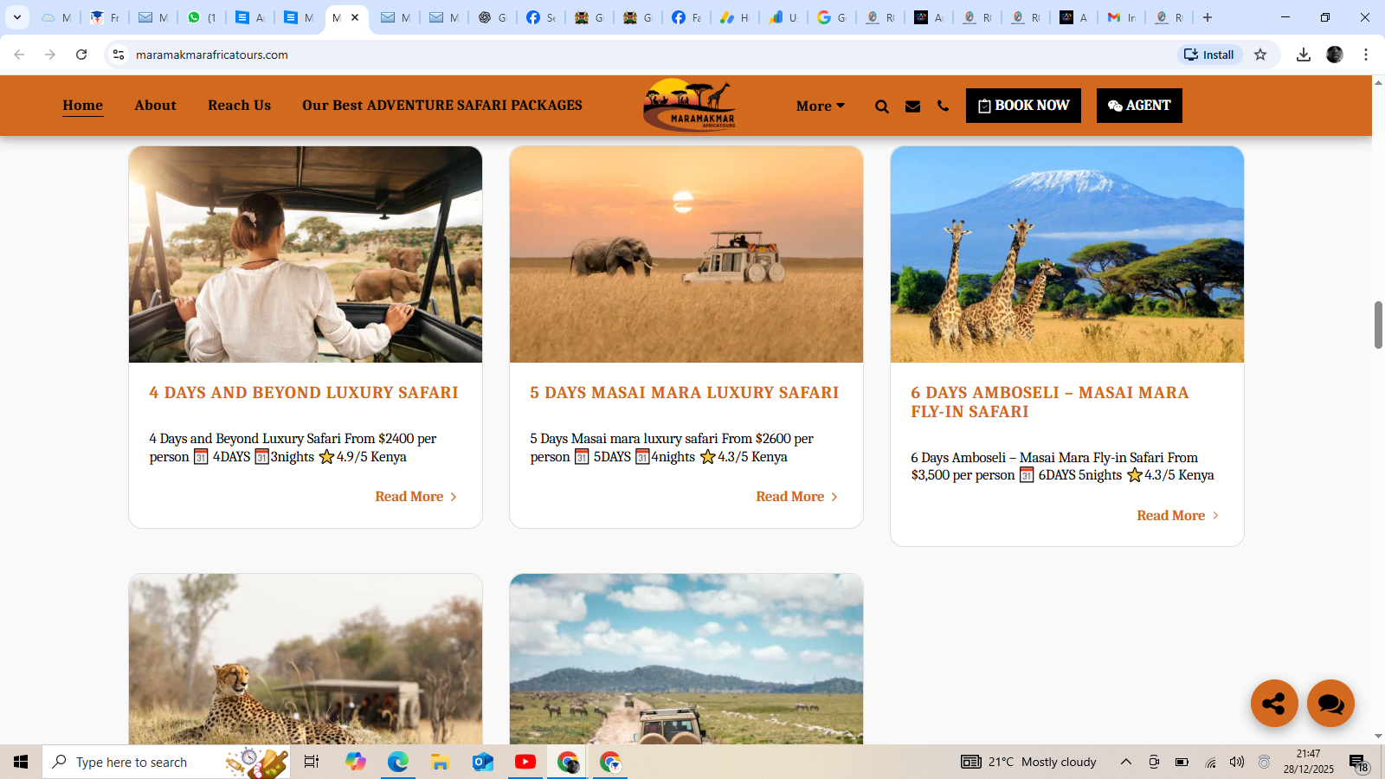
Task: Open Our Best ADVENTURE SAFARI PACKAGES menu
Action: tap(442, 105)
